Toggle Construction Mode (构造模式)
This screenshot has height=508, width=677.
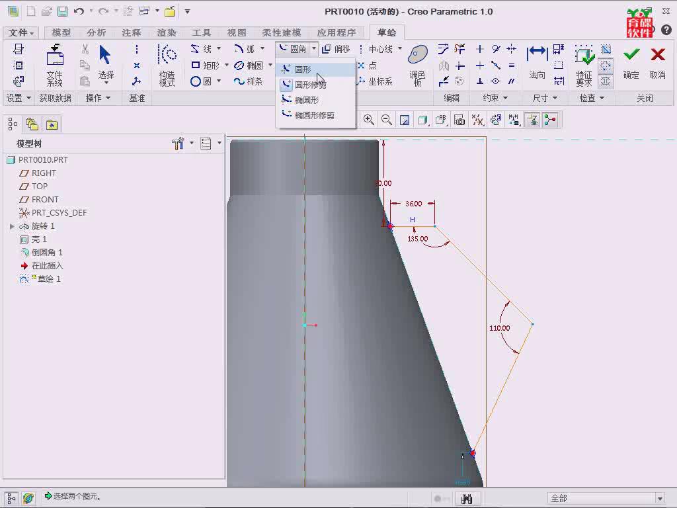[167, 65]
